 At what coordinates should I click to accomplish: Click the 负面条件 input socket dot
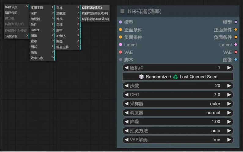[120, 37]
